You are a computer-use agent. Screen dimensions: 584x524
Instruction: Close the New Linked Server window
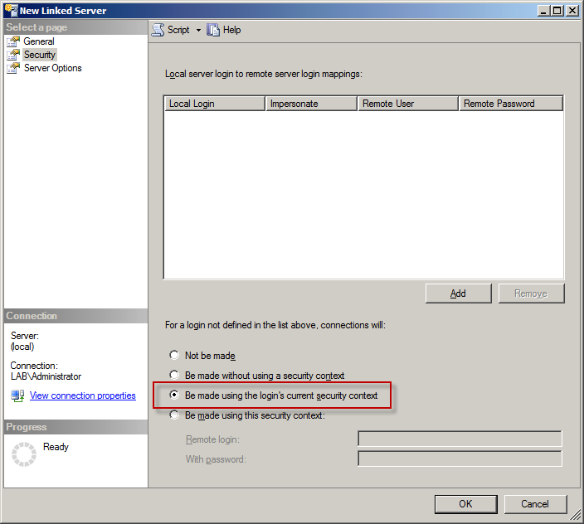click(572, 11)
